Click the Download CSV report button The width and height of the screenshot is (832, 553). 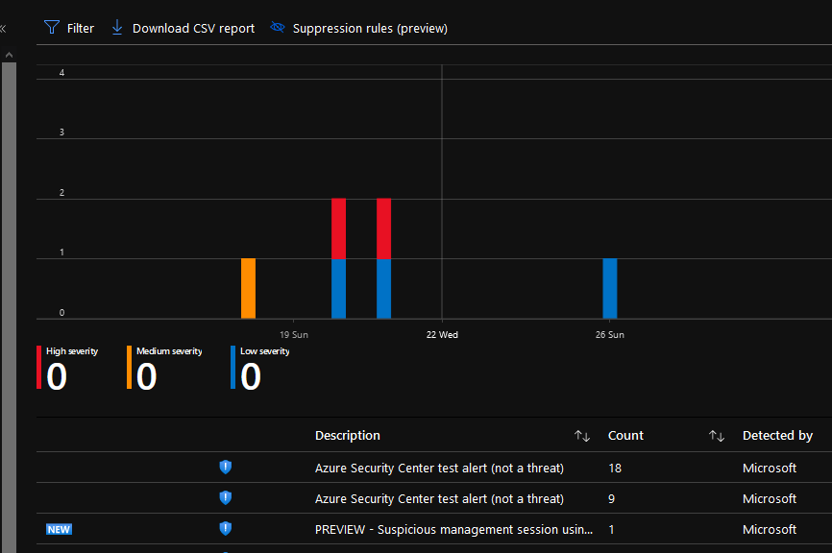click(x=183, y=28)
